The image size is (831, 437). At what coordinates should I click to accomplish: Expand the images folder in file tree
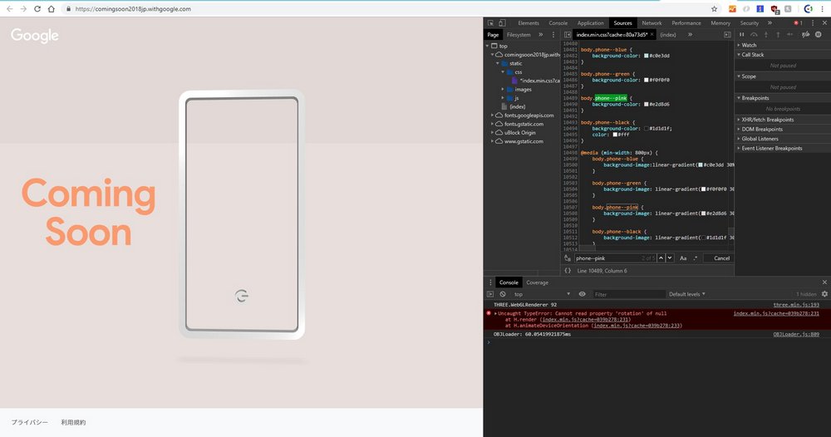tap(503, 90)
